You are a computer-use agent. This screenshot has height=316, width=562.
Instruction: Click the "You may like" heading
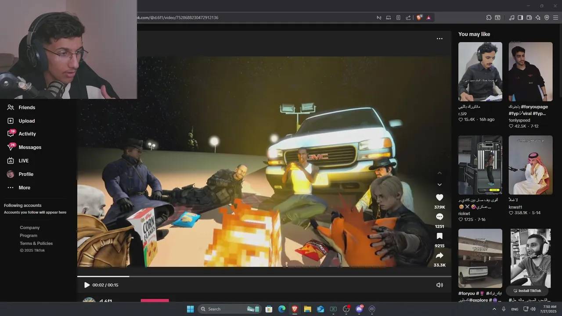pos(474,34)
